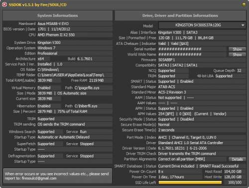Click Automatic or Automatic Delayed startup type
Screen dimensions: 249x188
point(64,137)
